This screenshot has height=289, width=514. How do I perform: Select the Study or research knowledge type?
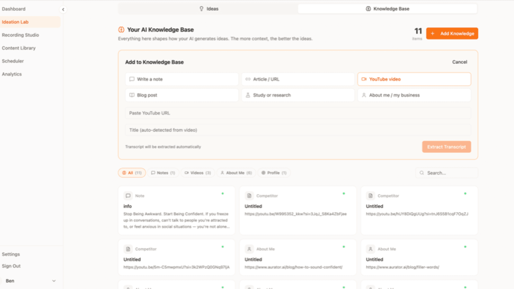coord(271,95)
